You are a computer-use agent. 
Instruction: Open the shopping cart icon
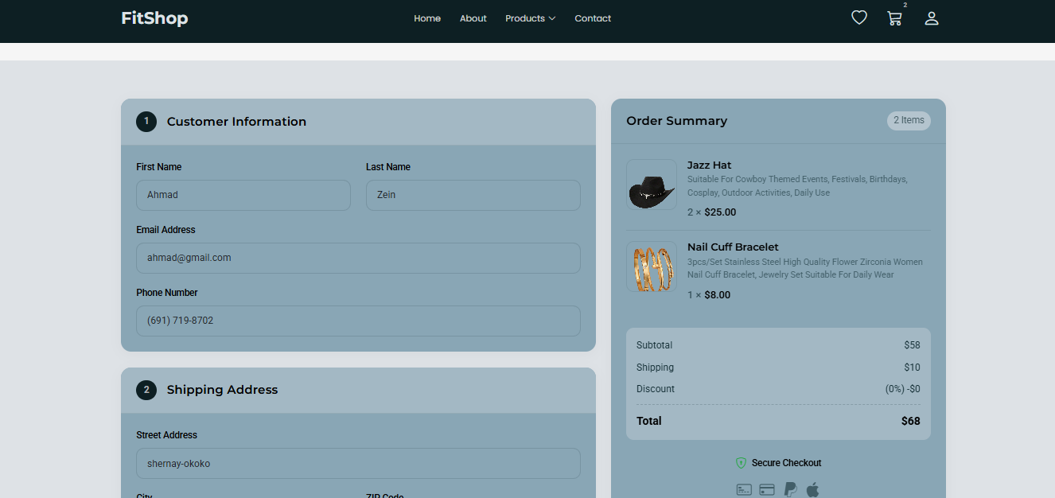(x=894, y=18)
